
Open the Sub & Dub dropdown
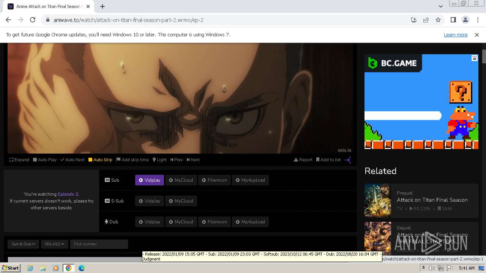tap(23, 244)
